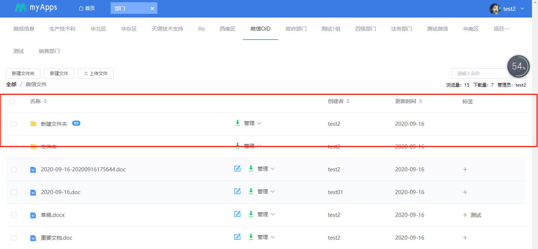Edit the 重要文档.doc file
Viewport: 538px width, 249px height.
coord(237,237)
